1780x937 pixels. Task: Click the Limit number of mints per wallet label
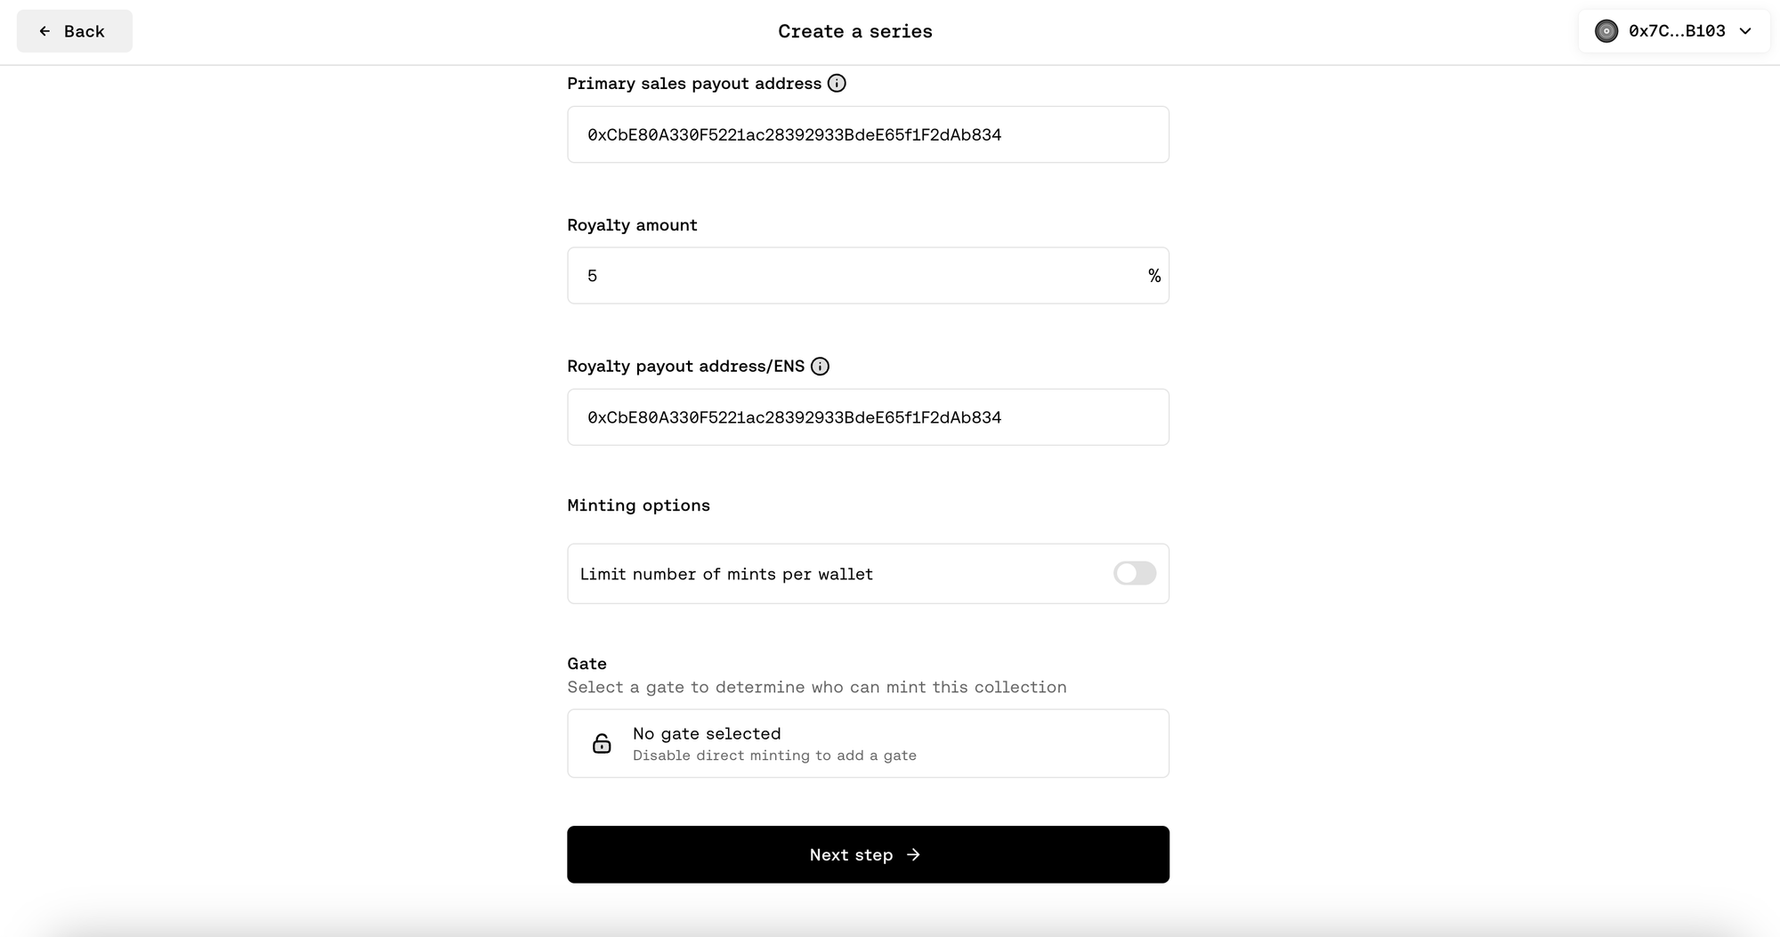(x=726, y=574)
